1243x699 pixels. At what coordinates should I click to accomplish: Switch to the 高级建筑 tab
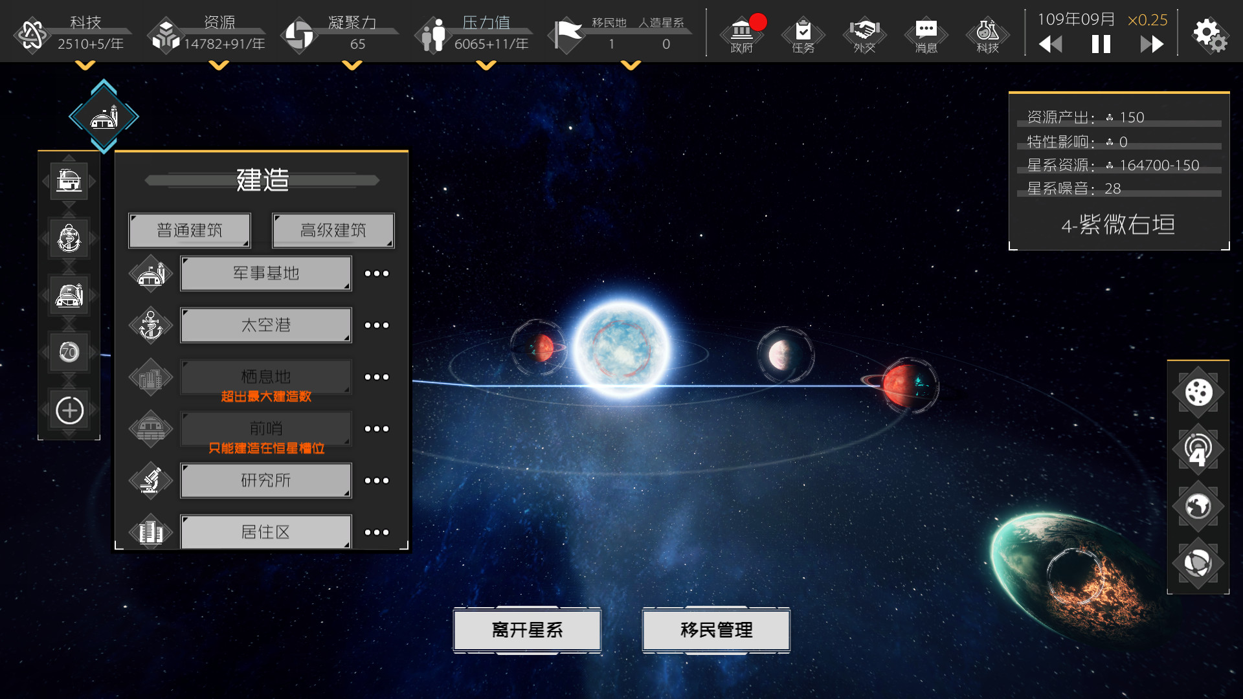tap(333, 230)
